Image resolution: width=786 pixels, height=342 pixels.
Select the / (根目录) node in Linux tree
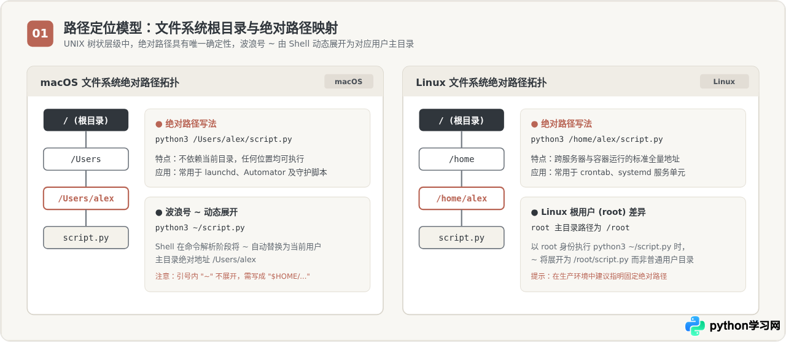click(x=462, y=120)
